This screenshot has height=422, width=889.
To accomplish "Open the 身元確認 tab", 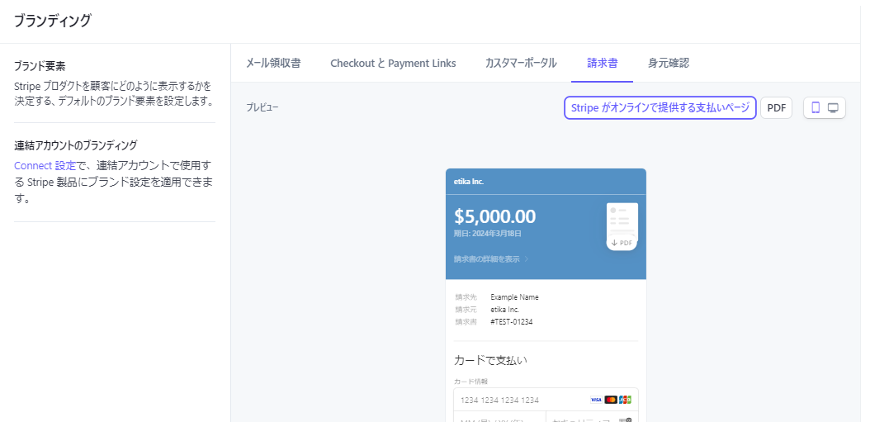I will click(x=669, y=63).
